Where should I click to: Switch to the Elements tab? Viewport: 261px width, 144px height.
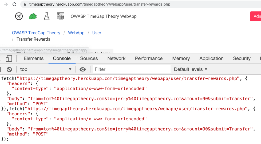pos(34,58)
